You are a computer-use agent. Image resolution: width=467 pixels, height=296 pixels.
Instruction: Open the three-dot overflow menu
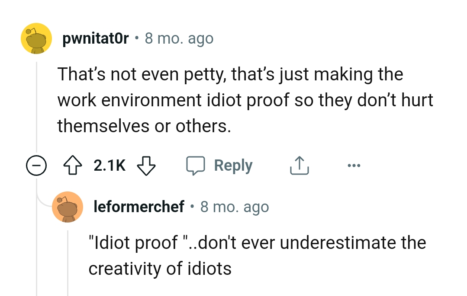pyautogui.click(x=354, y=165)
